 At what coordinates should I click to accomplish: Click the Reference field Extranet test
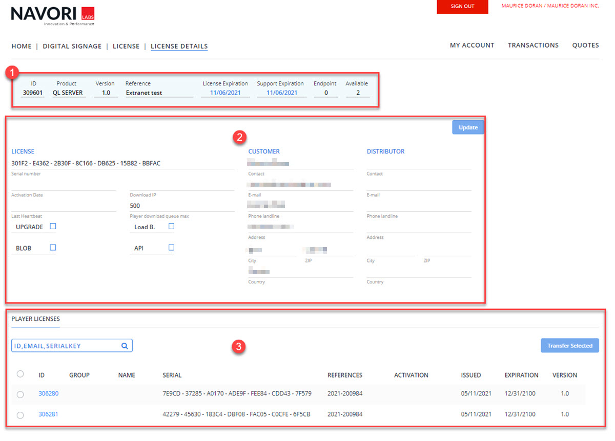pyautogui.click(x=159, y=93)
